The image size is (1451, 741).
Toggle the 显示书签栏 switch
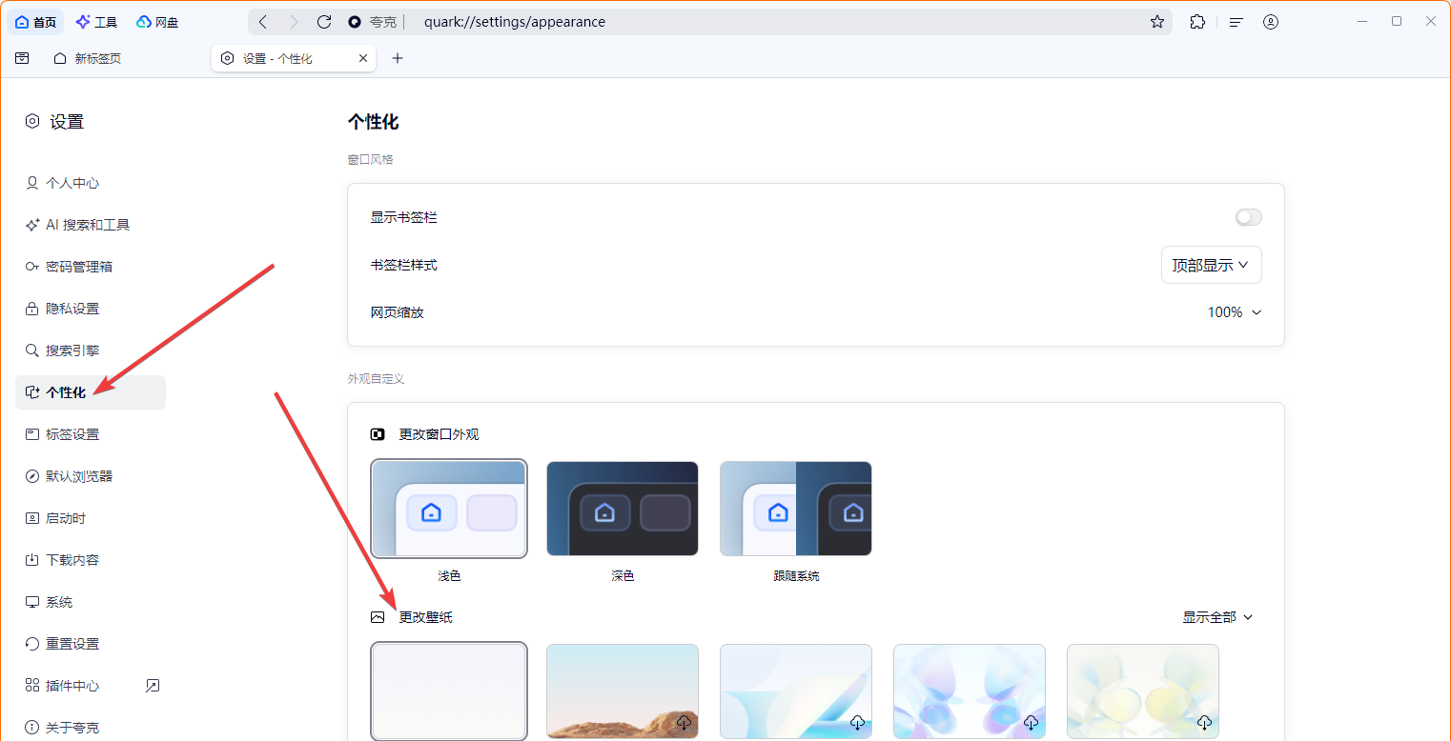(1248, 217)
